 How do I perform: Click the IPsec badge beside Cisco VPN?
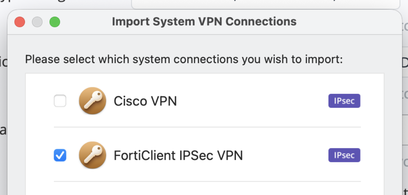click(x=344, y=101)
